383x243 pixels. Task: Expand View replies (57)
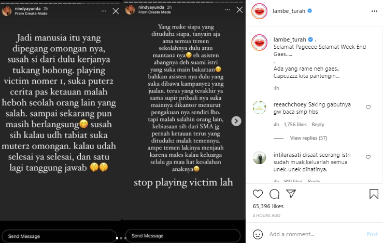pyautogui.click(x=308, y=138)
